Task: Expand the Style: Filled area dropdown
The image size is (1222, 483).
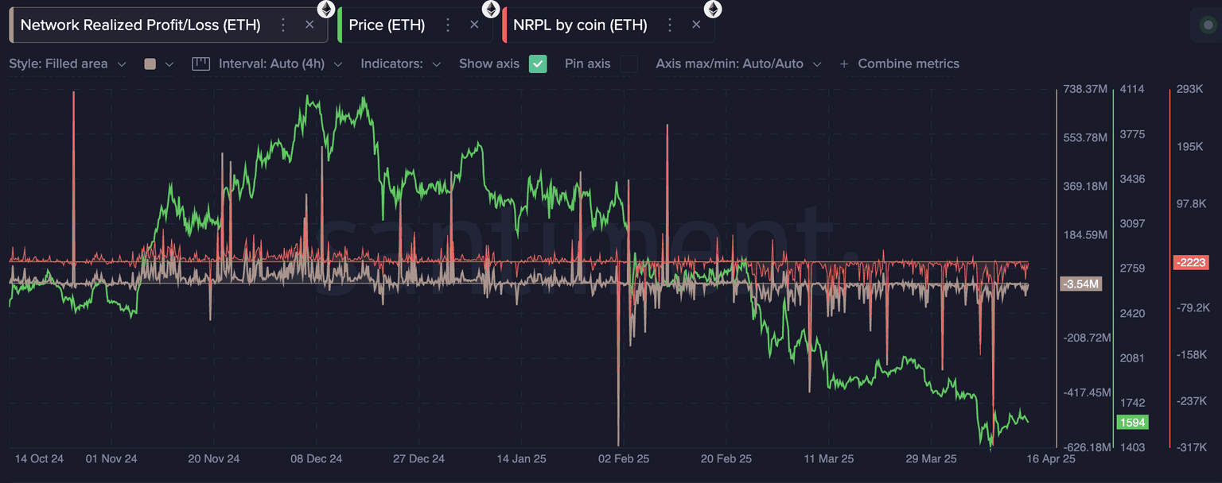Action: pyautogui.click(x=67, y=64)
